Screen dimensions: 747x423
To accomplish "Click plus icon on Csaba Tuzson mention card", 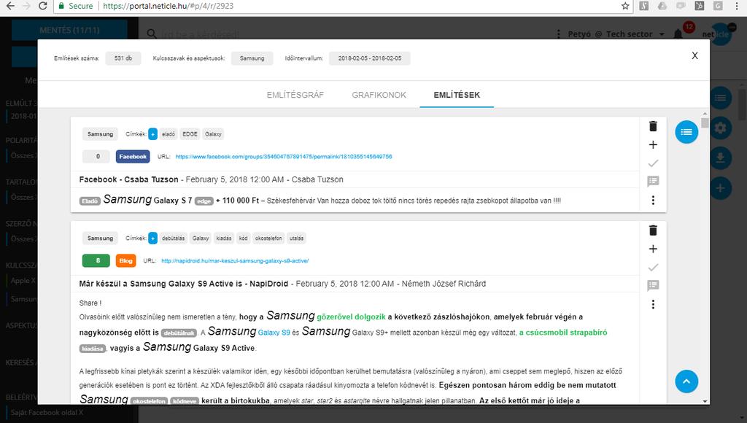I will tap(653, 145).
